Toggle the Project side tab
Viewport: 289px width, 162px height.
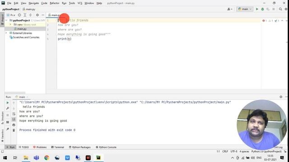(x=2, y=19)
